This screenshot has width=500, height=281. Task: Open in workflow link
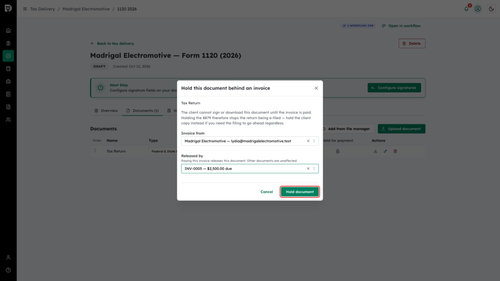pyautogui.click(x=401, y=25)
